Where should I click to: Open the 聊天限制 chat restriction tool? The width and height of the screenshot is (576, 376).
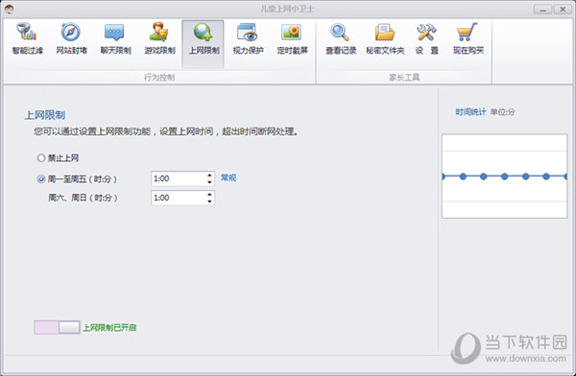point(115,39)
